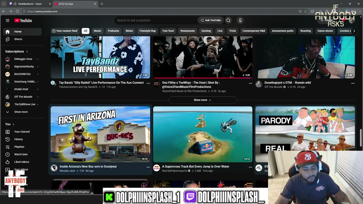Open the browser tab list dropdown
The width and height of the screenshot is (363, 204).
[x=4, y=4]
